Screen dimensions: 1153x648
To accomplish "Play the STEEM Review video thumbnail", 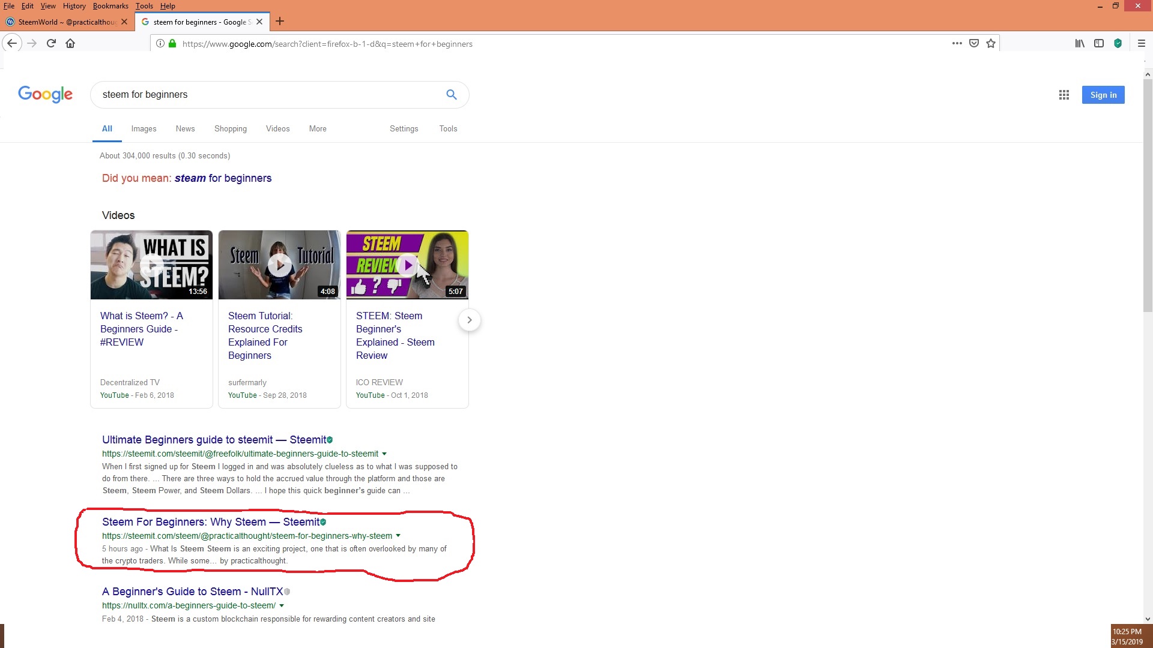I will pos(407,265).
